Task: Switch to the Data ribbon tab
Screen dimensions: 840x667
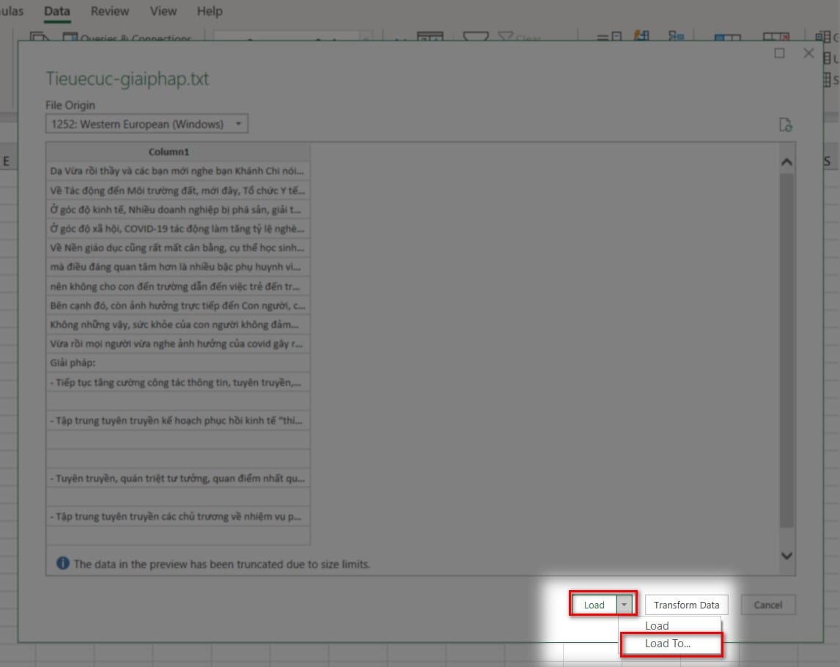Action: [x=57, y=11]
